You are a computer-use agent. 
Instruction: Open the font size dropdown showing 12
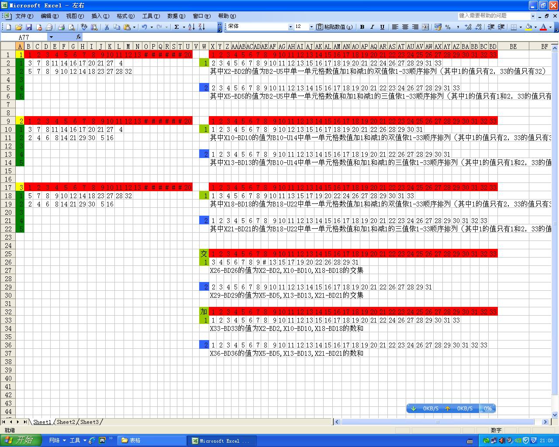coord(311,27)
